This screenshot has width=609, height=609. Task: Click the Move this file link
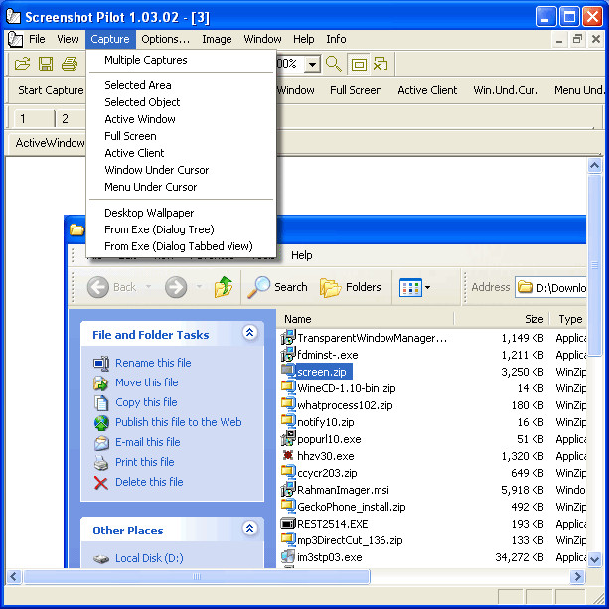[147, 382]
